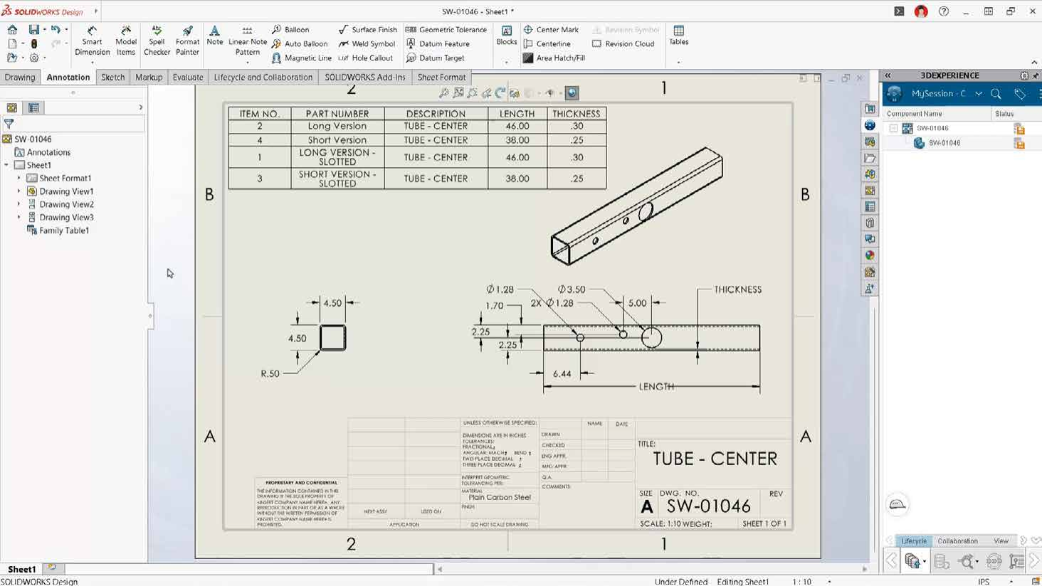Screen dimensions: 1042x586
Task: Open the 3DEXPERIENCE panel settings gear
Action: tap(1024, 75)
